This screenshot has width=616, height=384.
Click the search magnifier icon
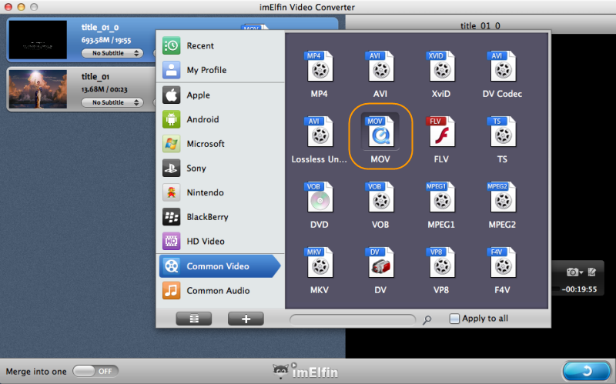[427, 319]
